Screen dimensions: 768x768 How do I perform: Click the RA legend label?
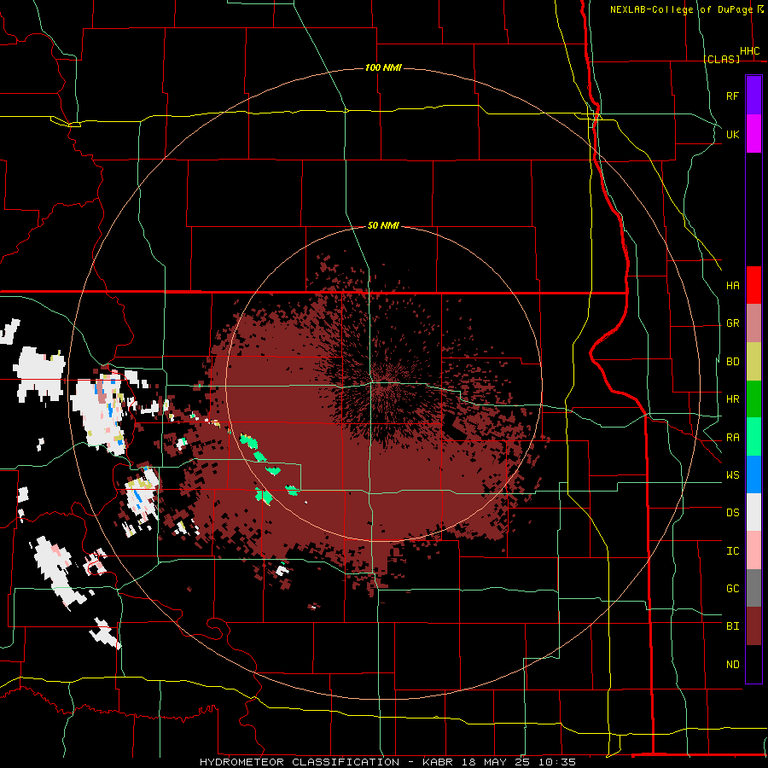click(732, 438)
